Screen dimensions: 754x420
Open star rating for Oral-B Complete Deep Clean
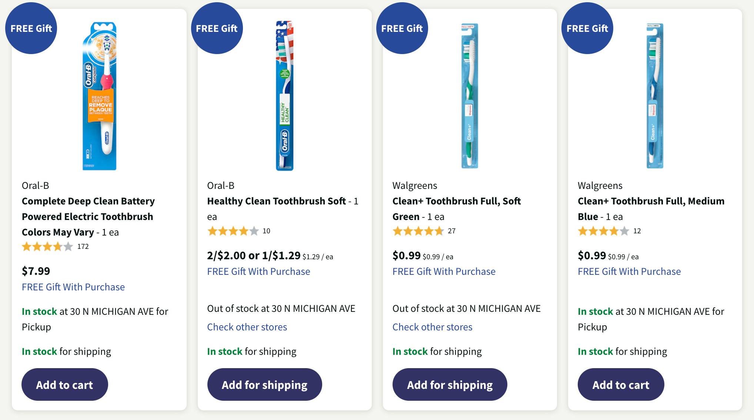tap(47, 247)
